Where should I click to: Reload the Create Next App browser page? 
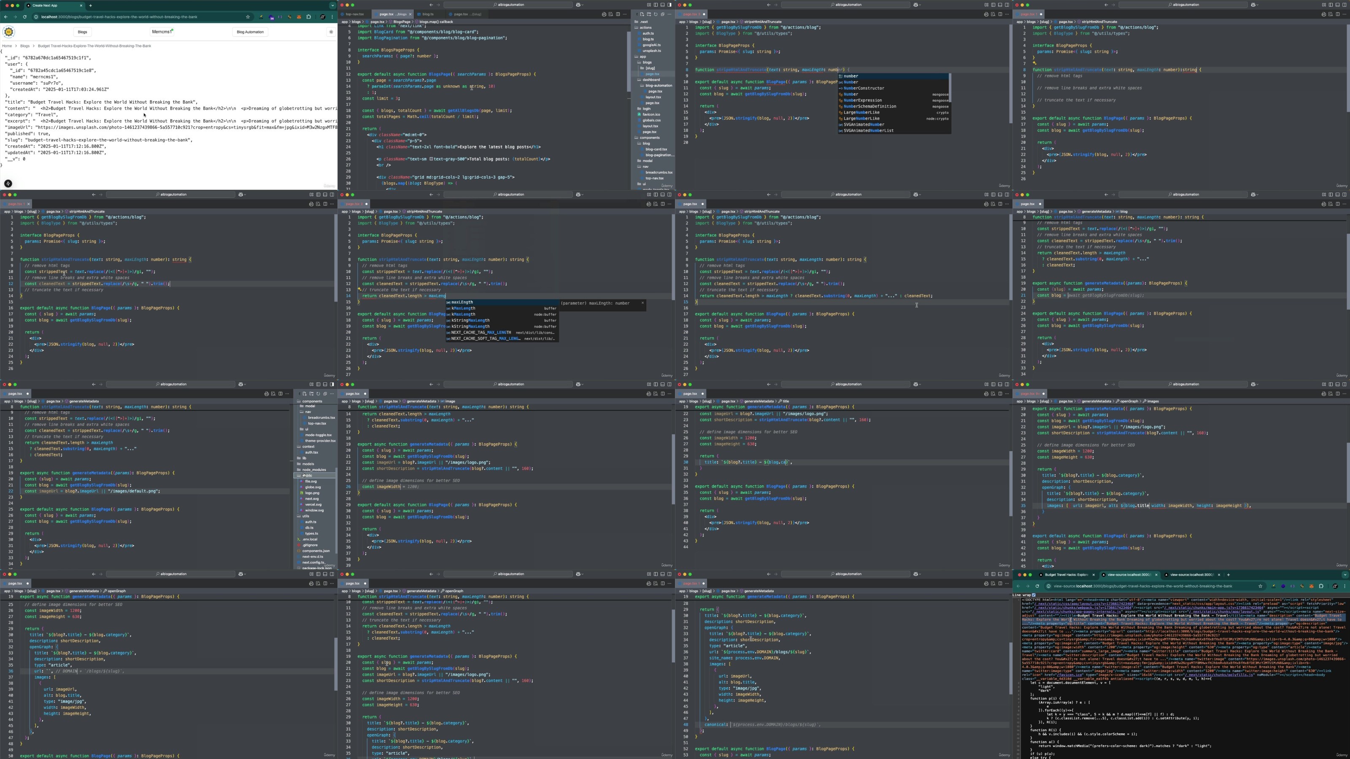(24, 17)
